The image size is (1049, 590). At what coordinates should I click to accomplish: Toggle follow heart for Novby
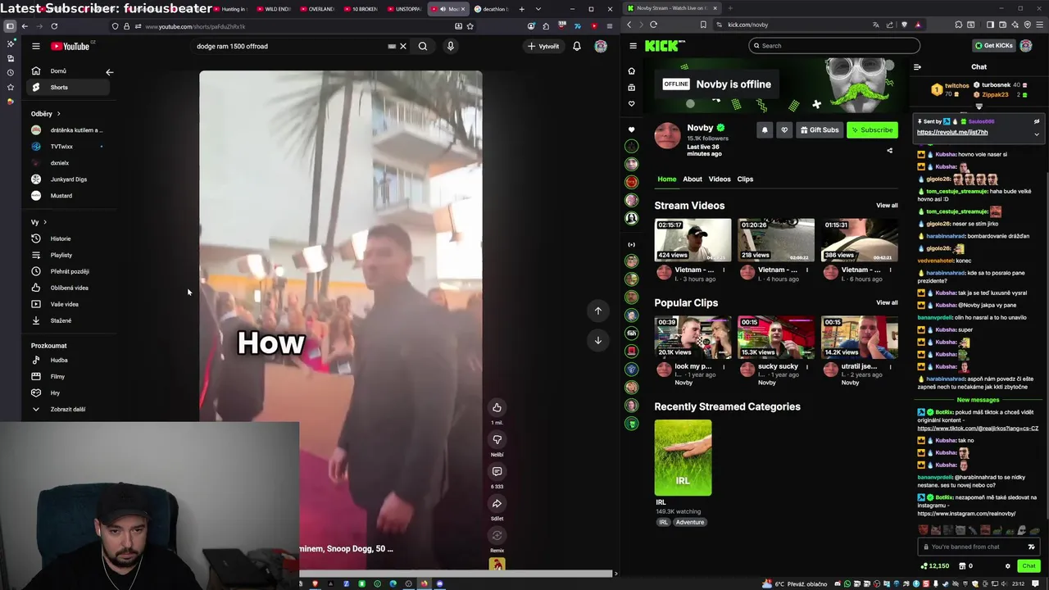(x=784, y=129)
